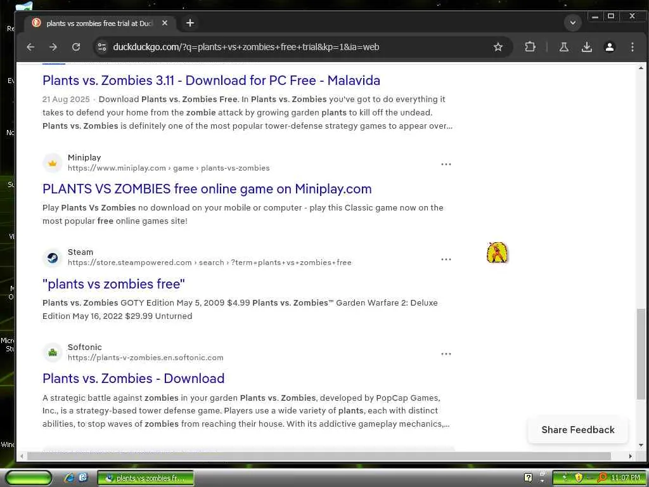Click the Miniplay crown favicon
The width and height of the screenshot is (649, 487).
[53, 163]
